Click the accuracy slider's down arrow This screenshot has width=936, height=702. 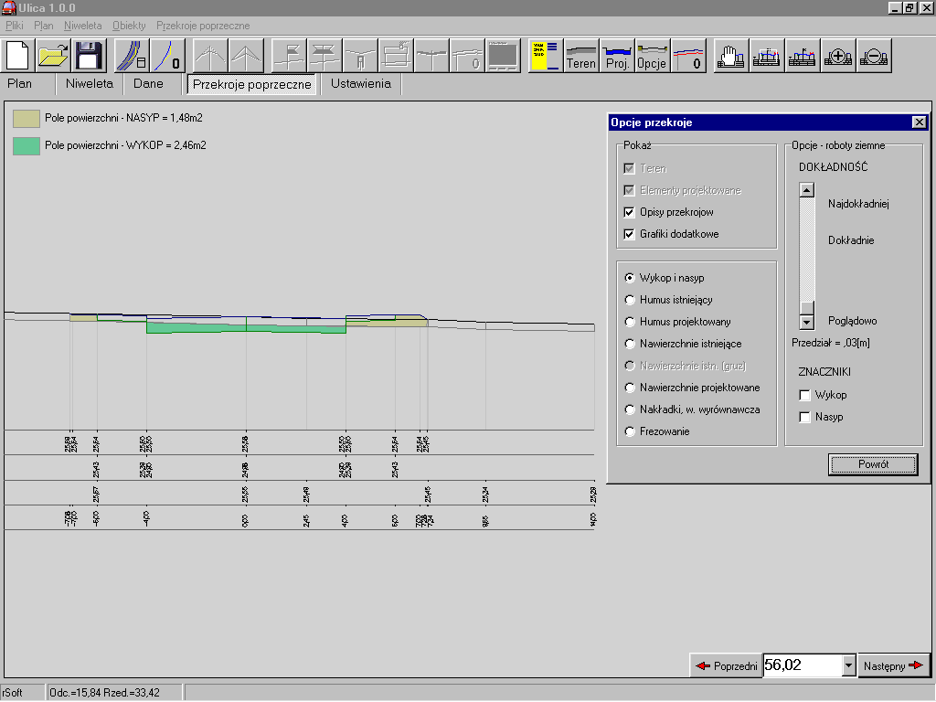point(806,322)
